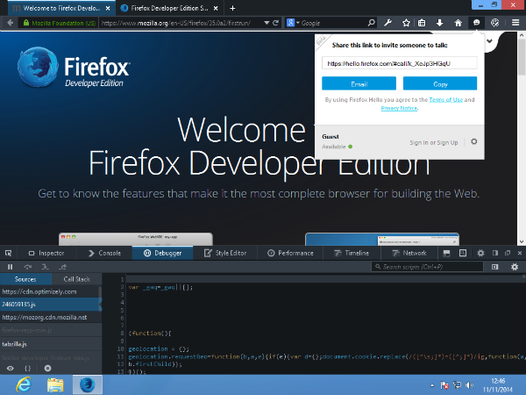Click Sign In or Sign Up
The width and height of the screenshot is (526, 395).
(x=434, y=142)
